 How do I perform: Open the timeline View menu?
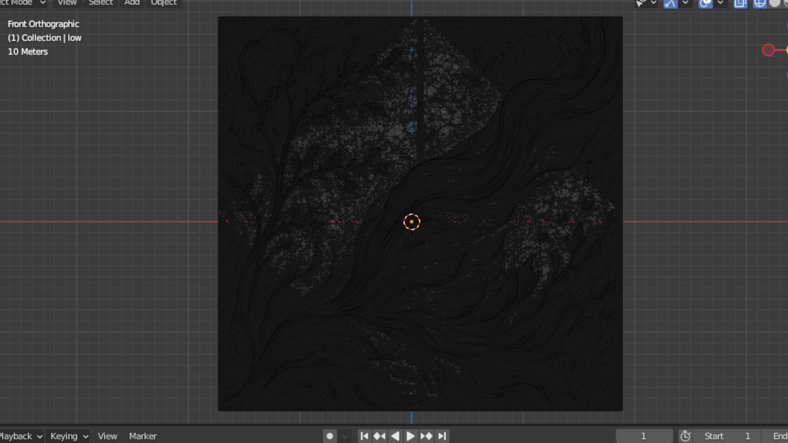coord(107,436)
